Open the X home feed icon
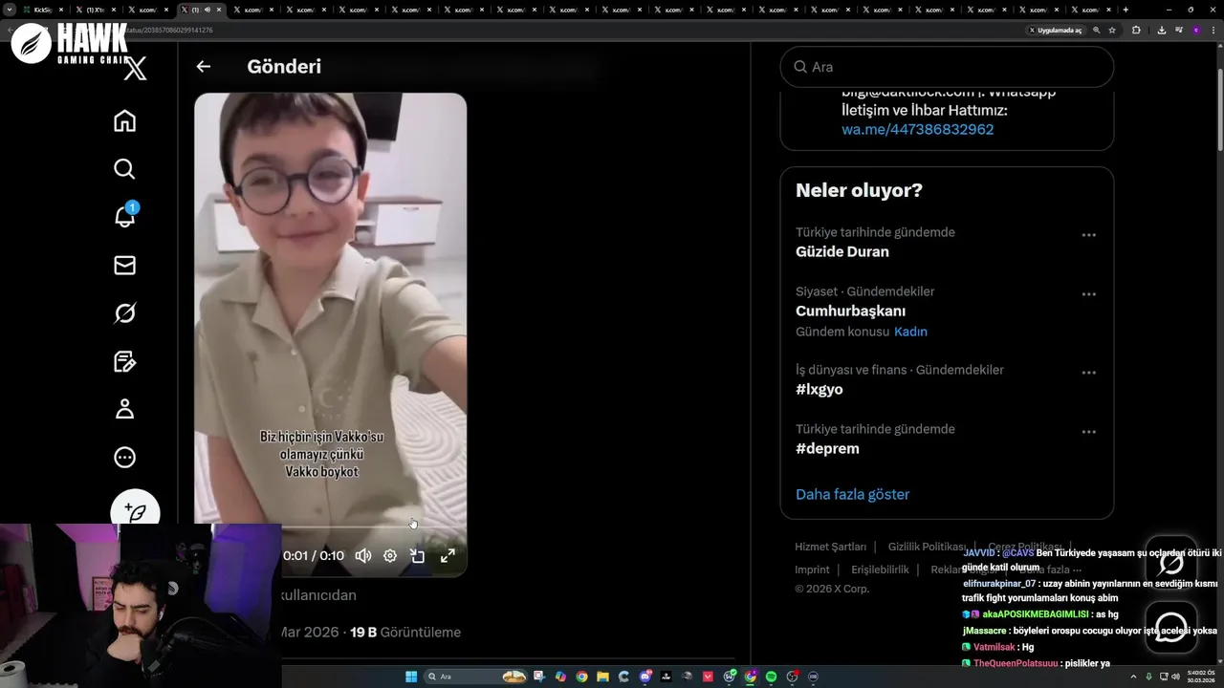The width and height of the screenshot is (1224, 688). [124, 120]
